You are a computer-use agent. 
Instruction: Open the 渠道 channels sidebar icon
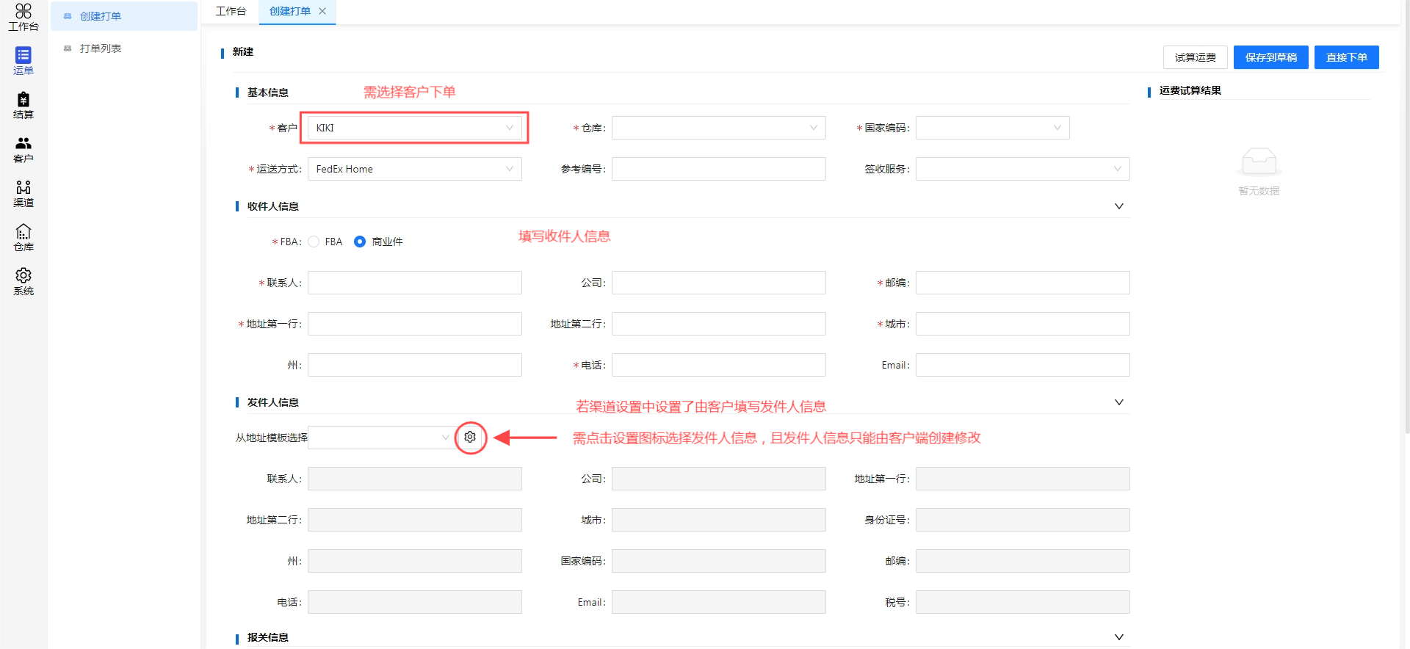click(x=23, y=193)
